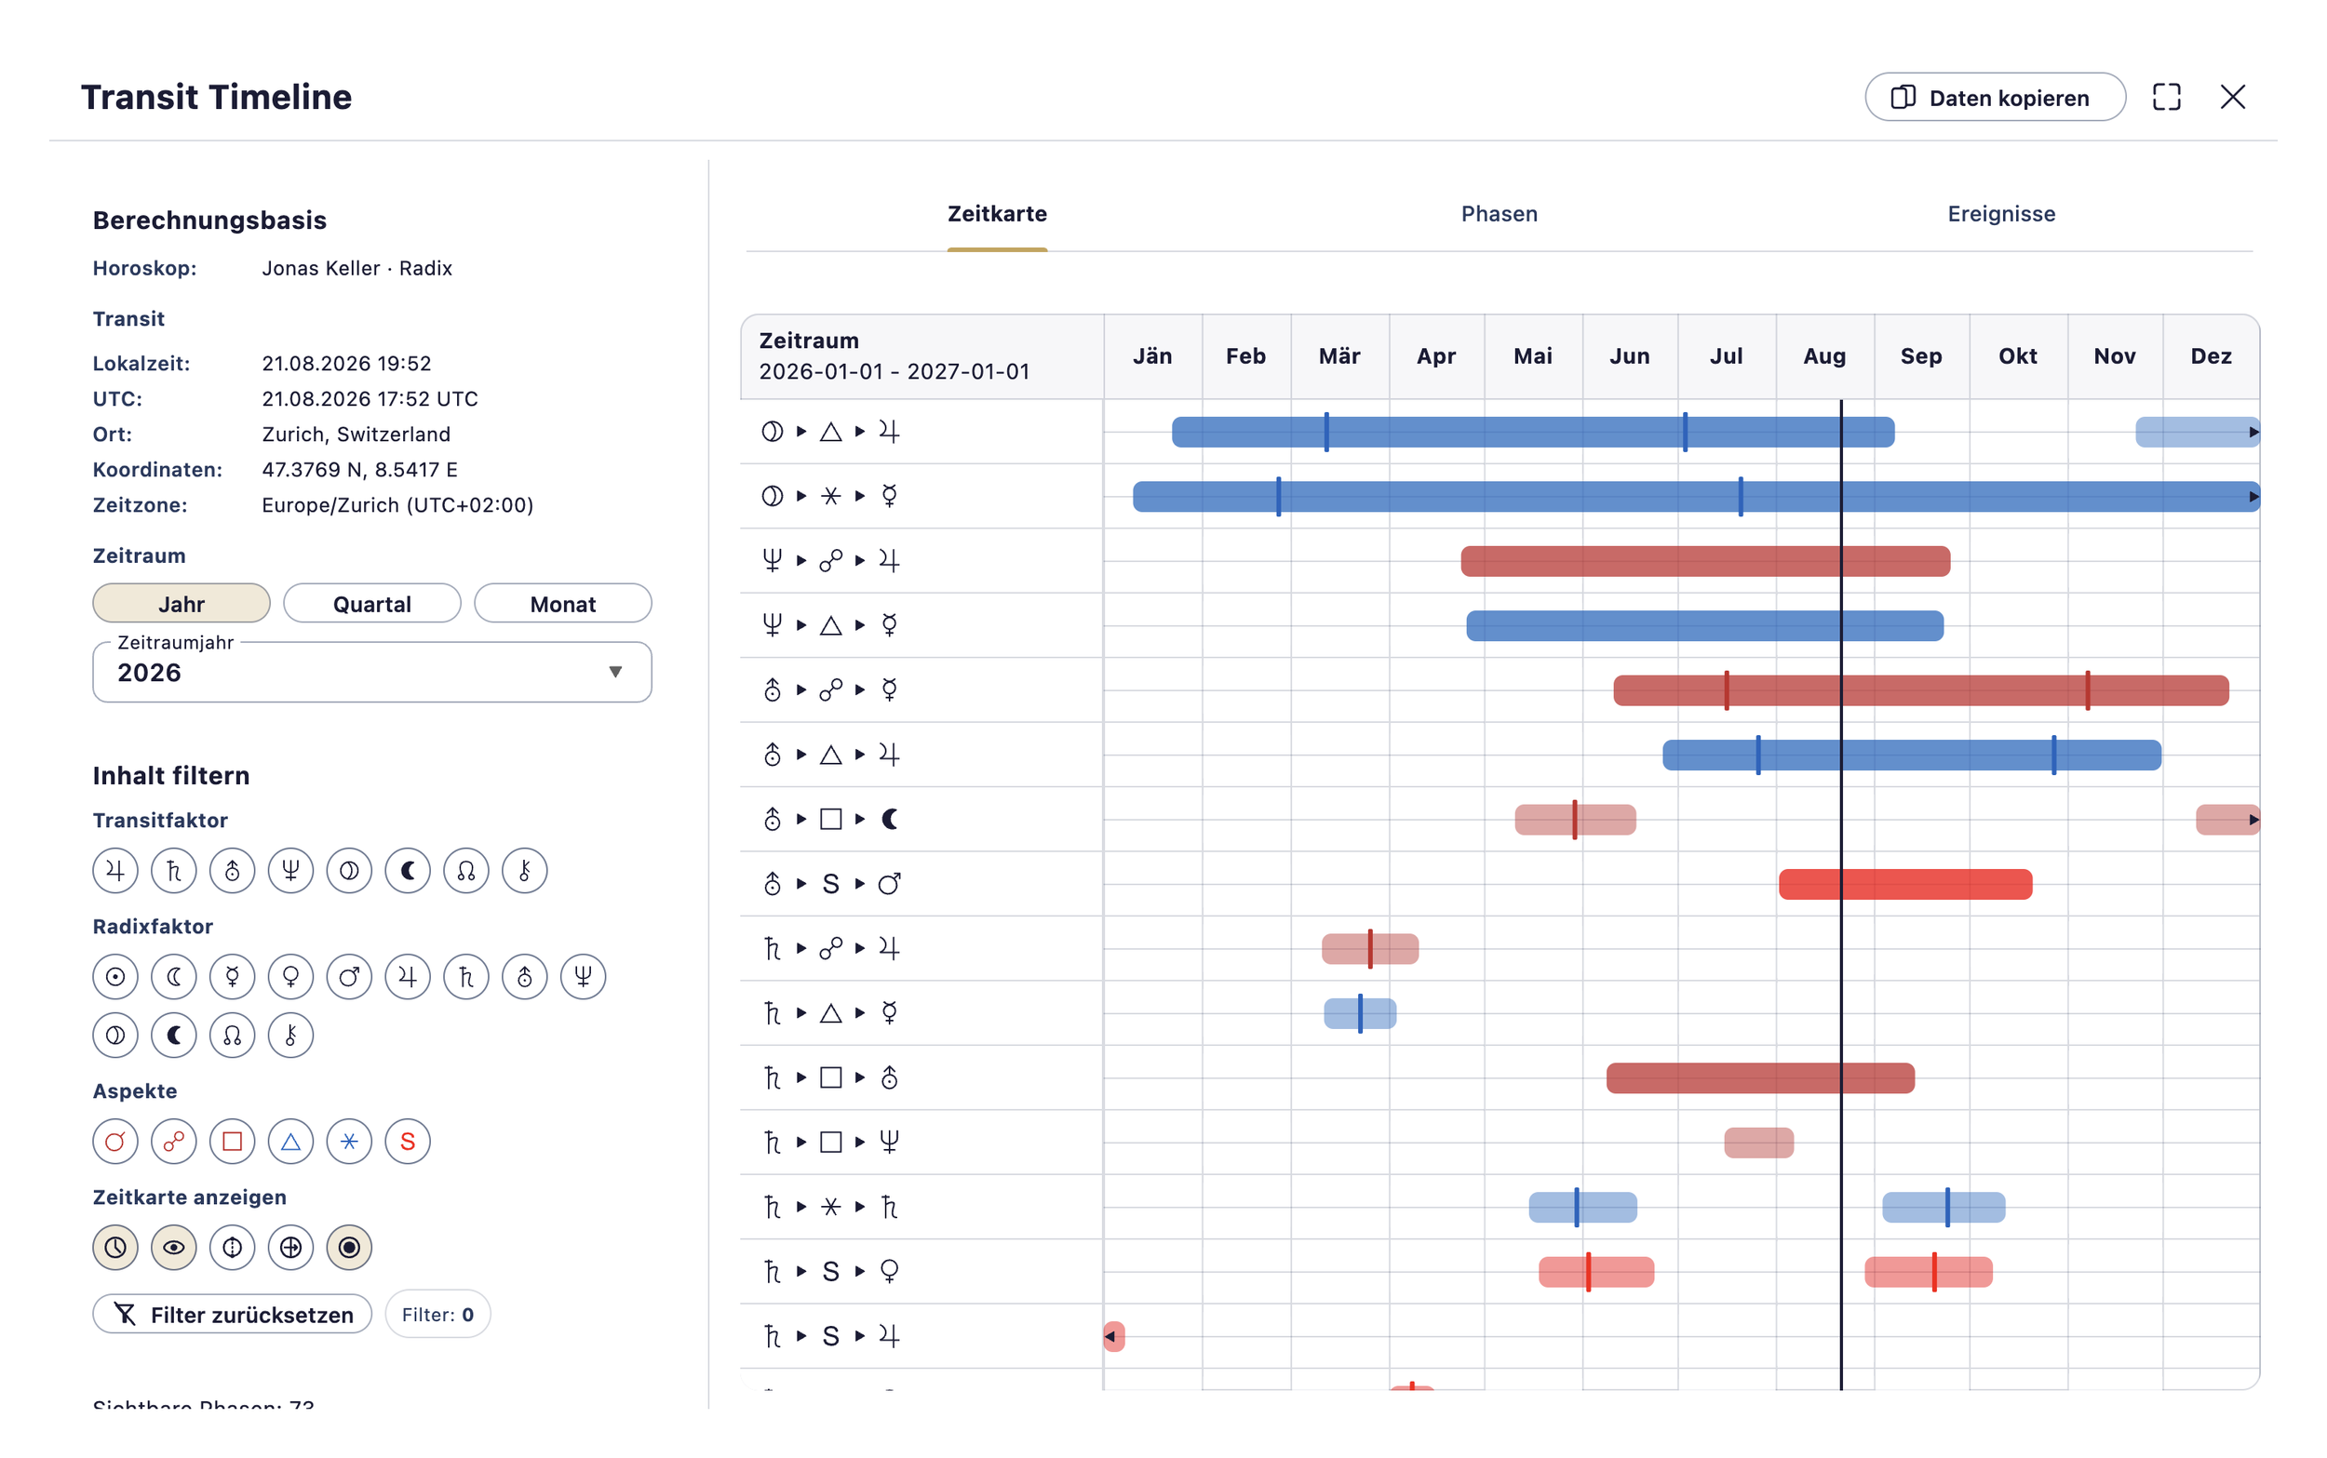The image size is (2327, 1458).
Task: Click the Saturn trine Mercury bar in March
Action: 1360,1013
